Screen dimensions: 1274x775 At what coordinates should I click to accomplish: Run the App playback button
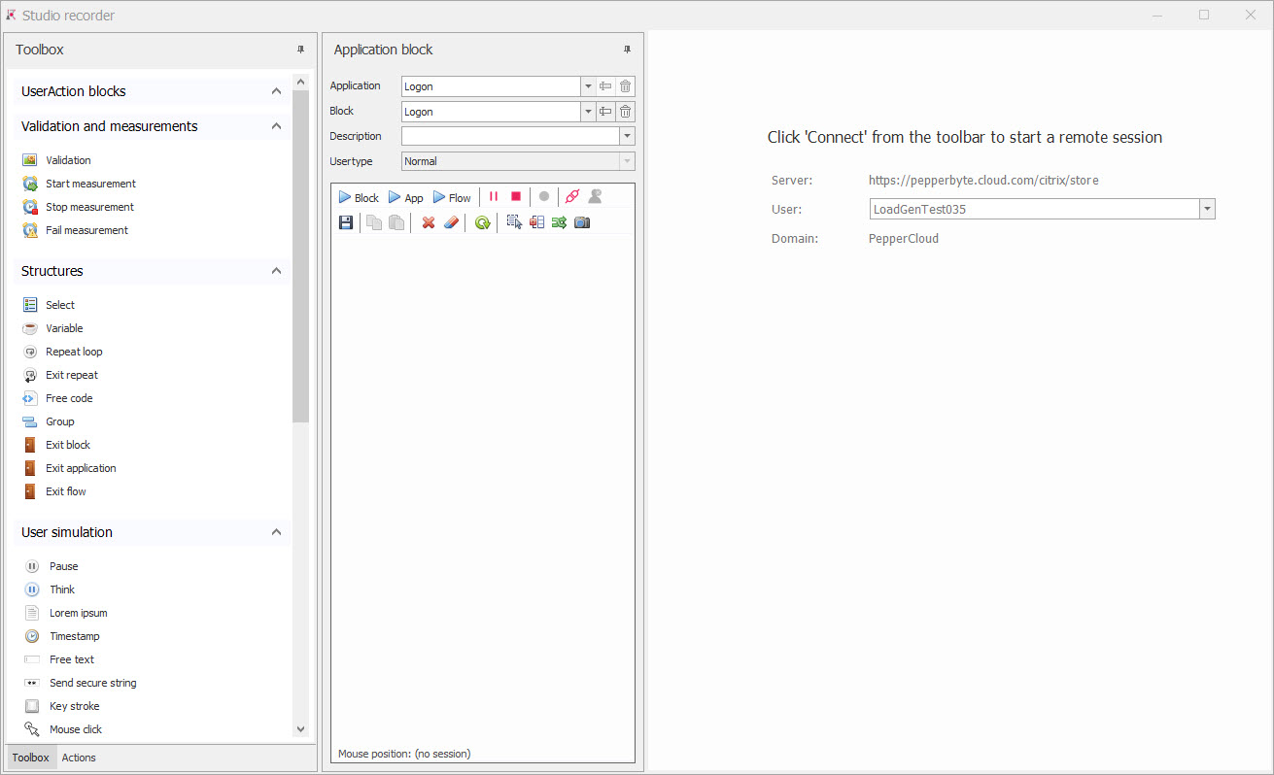[x=406, y=197]
